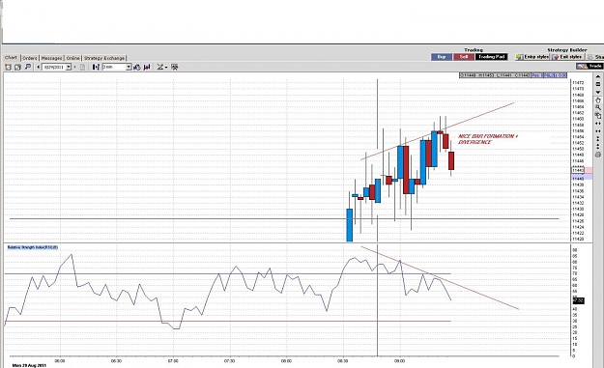Viewport: 604px width, 368px height.
Task: Click the bar style icon before the timeframe box
Action: (x=96, y=67)
